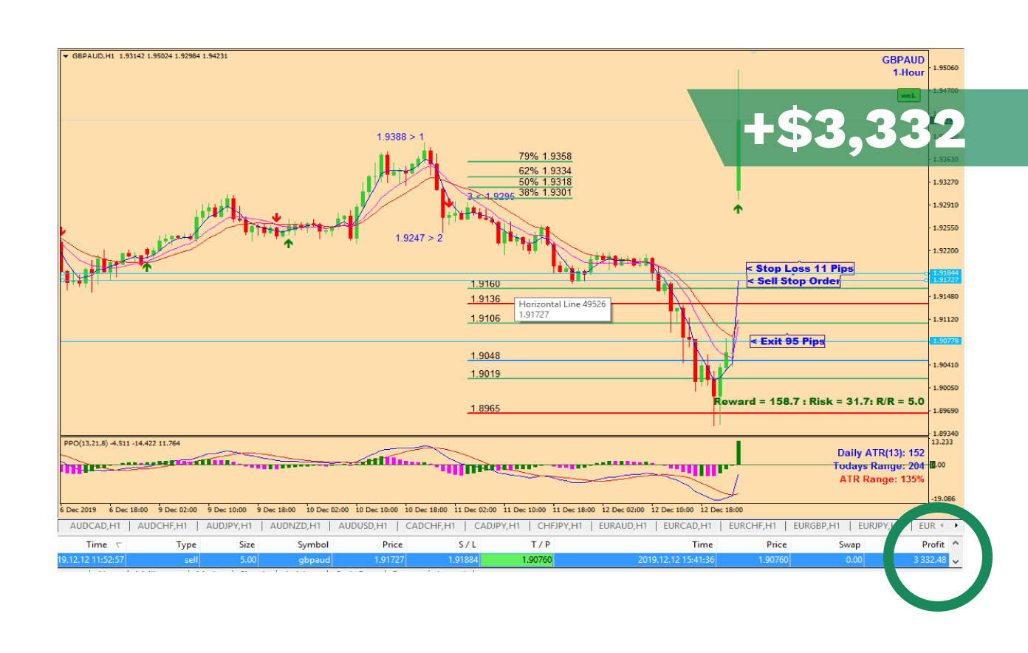This screenshot has height=653, width=1028.
Task: Click the 1.9388 > 1 swing label
Action: point(400,137)
